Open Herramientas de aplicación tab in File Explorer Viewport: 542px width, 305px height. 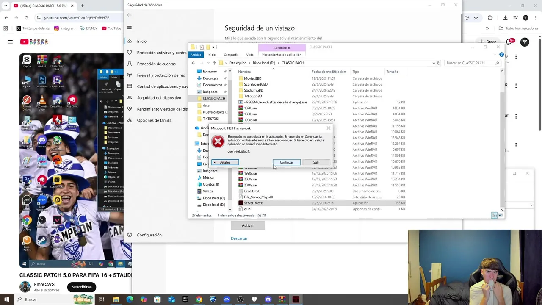282,55
